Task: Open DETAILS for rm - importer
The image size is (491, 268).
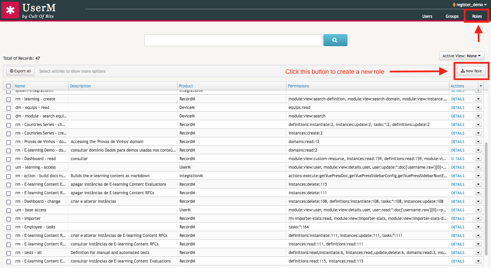Action: 457,218
